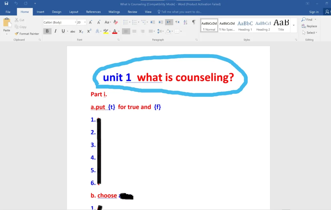This screenshot has width=331, height=210.
Task: Click the Sign in link
Action: pos(313,12)
